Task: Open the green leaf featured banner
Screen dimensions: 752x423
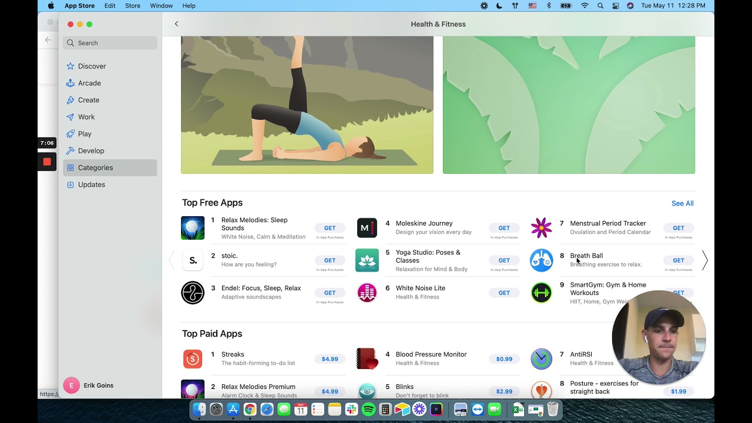Action: pos(569,105)
